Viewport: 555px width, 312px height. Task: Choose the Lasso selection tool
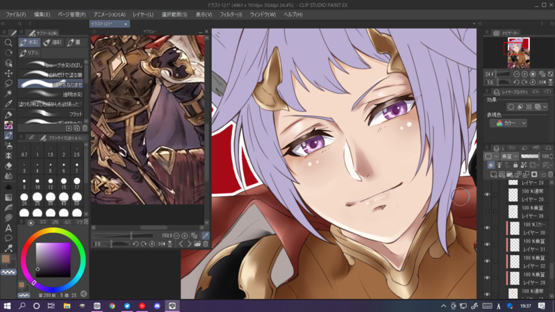coord(8,83)
